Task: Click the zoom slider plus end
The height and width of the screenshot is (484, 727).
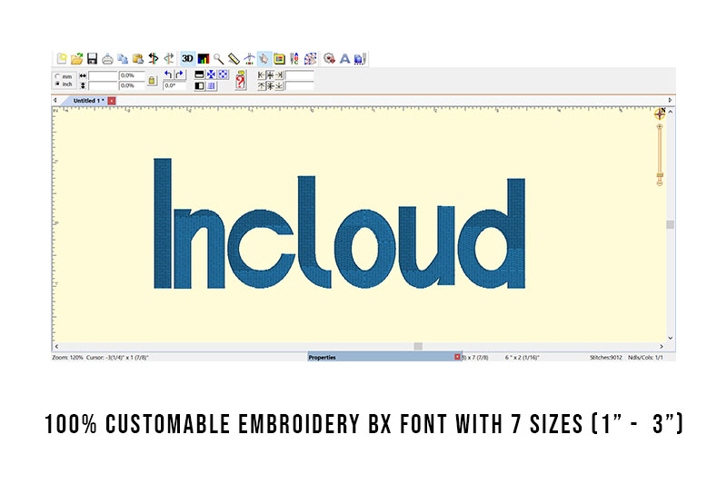Action: point(660,126)
